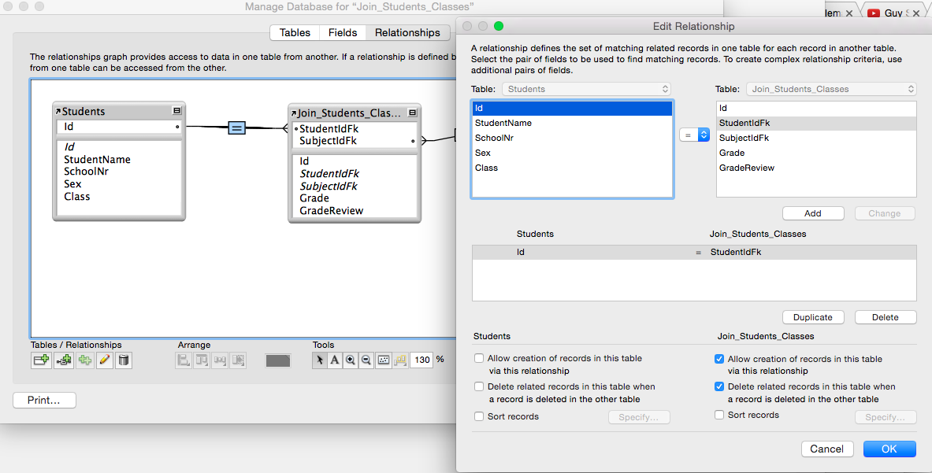
Task: Collapse the Join_Students_Classes table occurrence in graph
Action: 413,113
